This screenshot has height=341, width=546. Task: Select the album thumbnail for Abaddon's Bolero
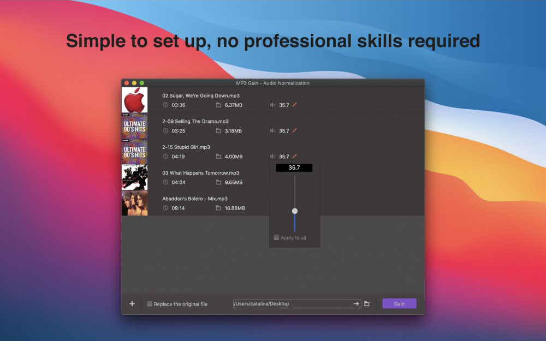134,203
